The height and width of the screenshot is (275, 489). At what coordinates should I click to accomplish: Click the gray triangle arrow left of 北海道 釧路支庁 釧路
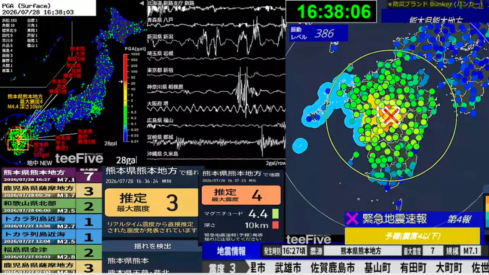[x=142, y=3]
